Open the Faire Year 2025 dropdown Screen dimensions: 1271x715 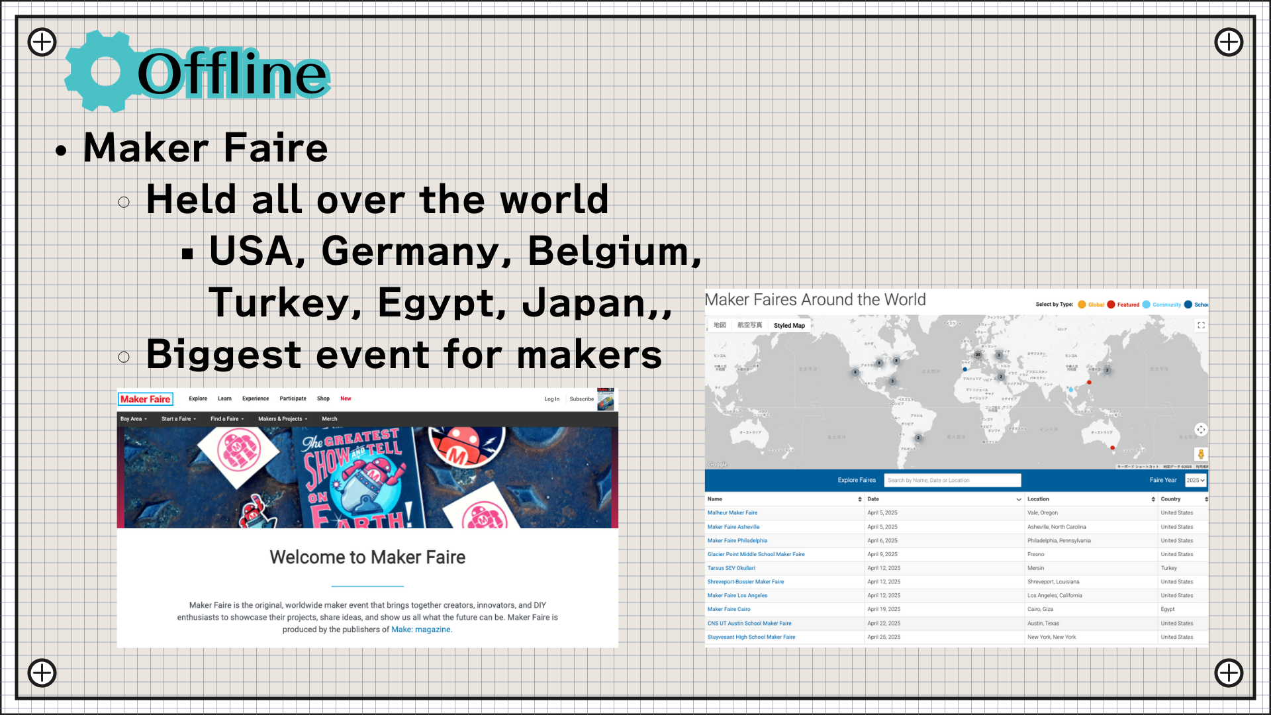(1196, 480)
